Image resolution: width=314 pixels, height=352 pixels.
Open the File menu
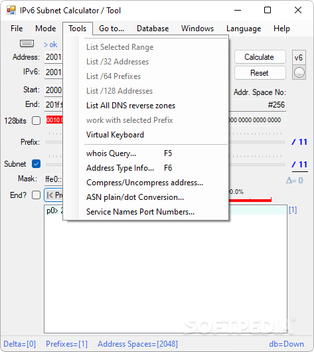click(x=17, y=29)
